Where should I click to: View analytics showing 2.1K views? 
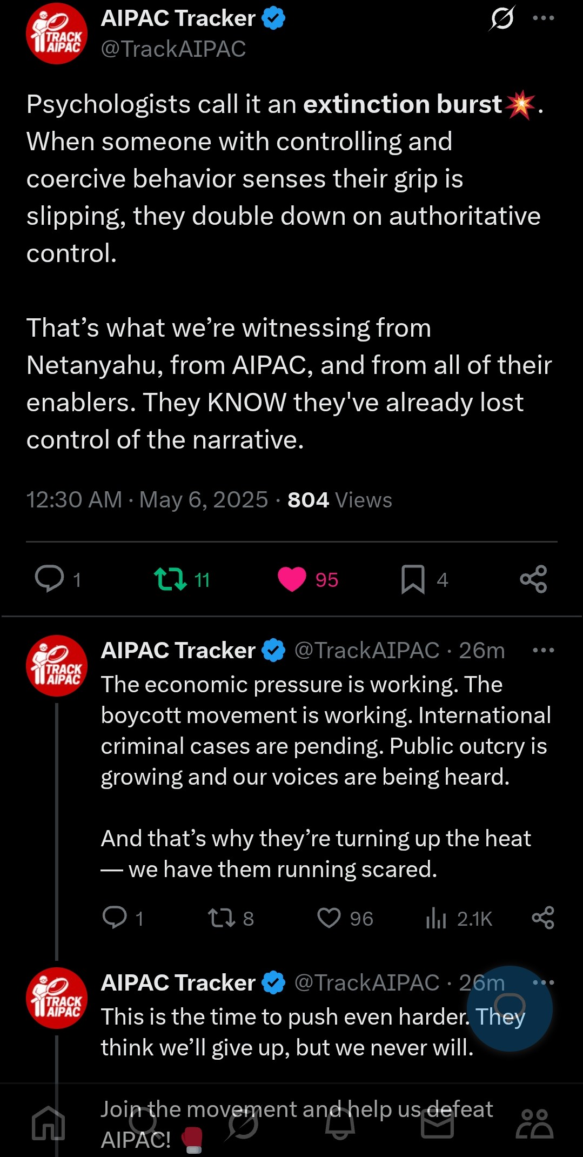[x=436, y=918]
